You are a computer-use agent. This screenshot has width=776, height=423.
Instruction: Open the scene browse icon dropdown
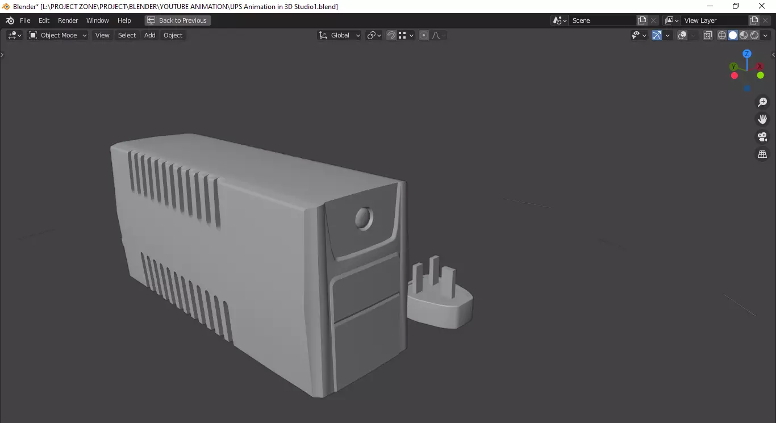pos(560,20)
